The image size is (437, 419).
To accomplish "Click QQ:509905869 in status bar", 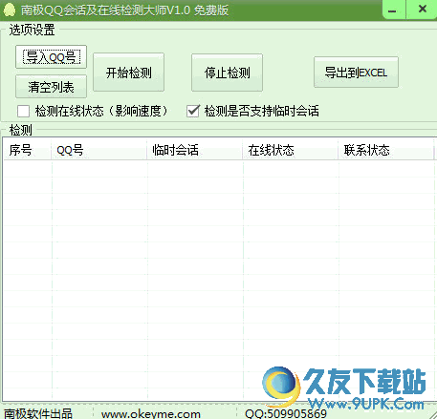I will point(286,414).
